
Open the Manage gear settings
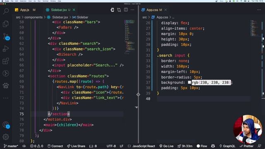pyautogui.click(x=6, y=137)
